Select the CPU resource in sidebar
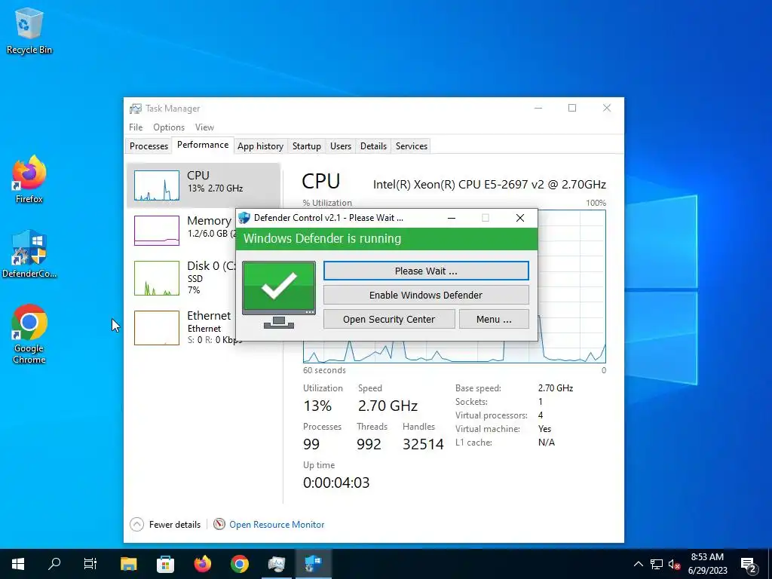The height and width of the screenshot is (579, 772). 204,185
